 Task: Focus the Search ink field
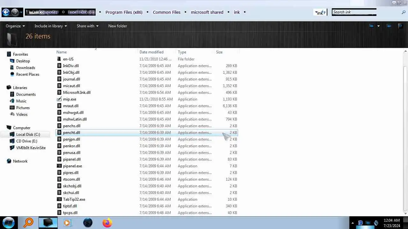coord(354,12)
